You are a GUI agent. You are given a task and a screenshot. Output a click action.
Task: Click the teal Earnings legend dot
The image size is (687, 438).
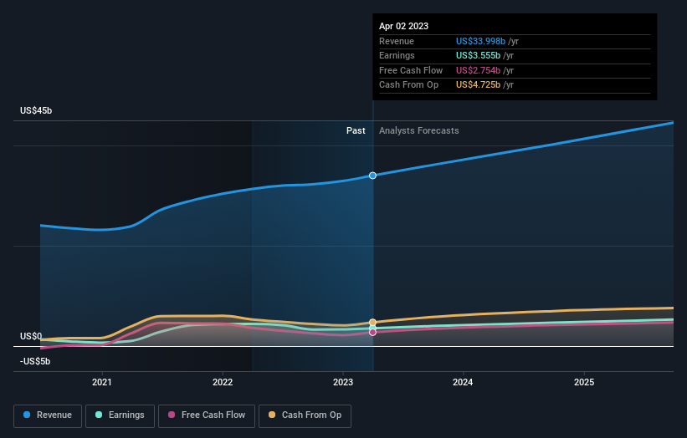(99, 415)
